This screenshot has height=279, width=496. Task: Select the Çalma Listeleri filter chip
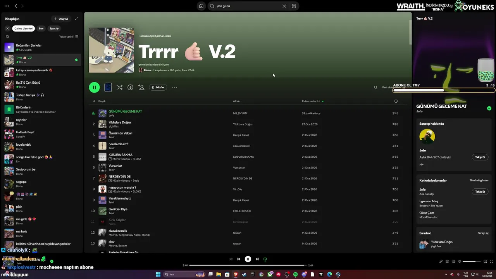24,28
